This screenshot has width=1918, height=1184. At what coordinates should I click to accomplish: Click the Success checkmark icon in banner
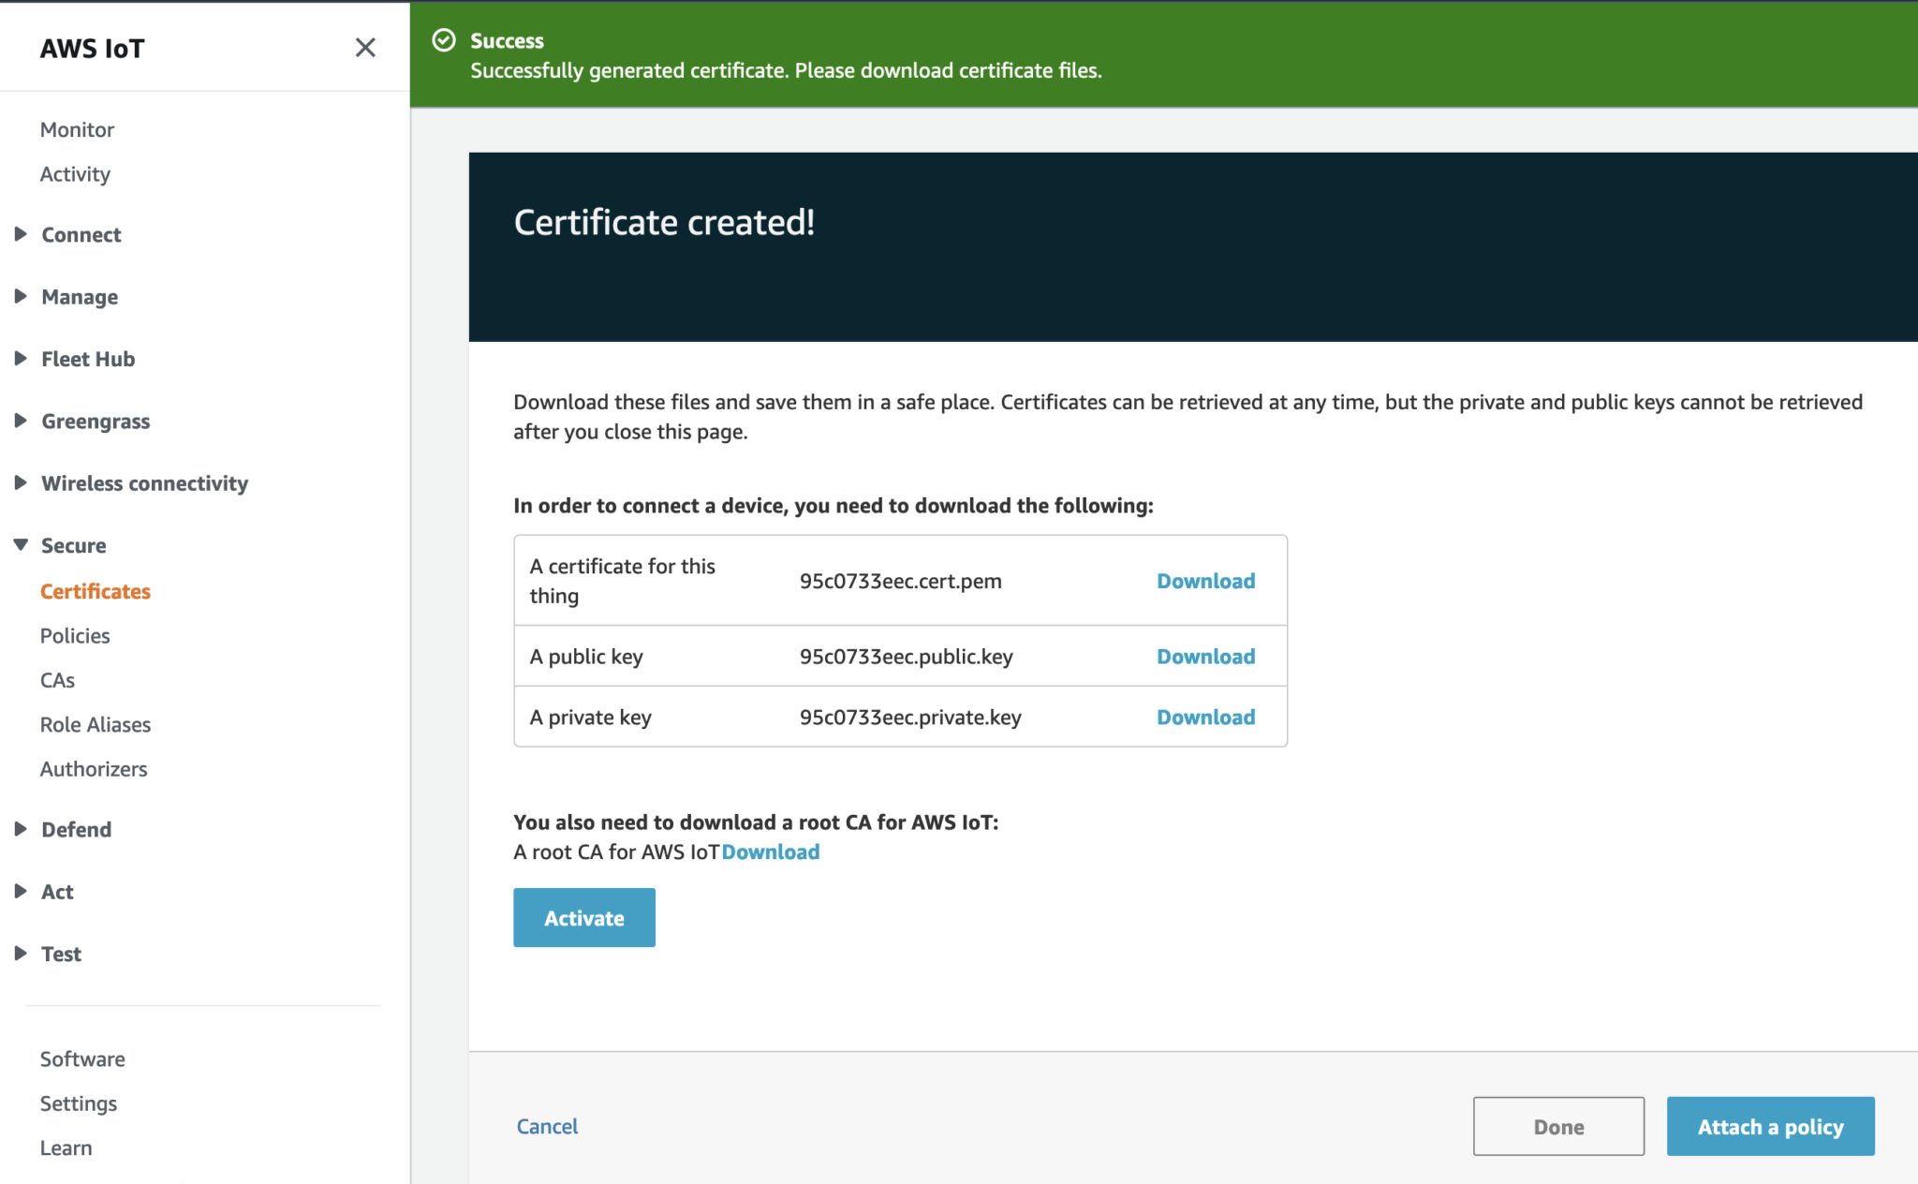coord(444,40)
